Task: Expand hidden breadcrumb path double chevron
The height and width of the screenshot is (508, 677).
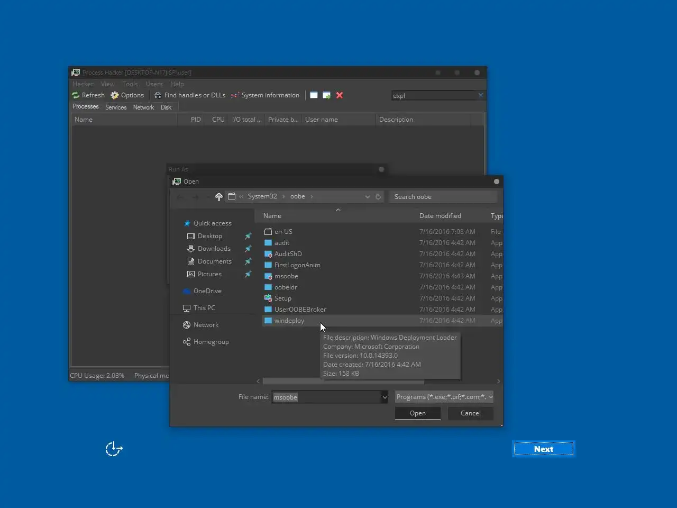Action: click(241, 196)
